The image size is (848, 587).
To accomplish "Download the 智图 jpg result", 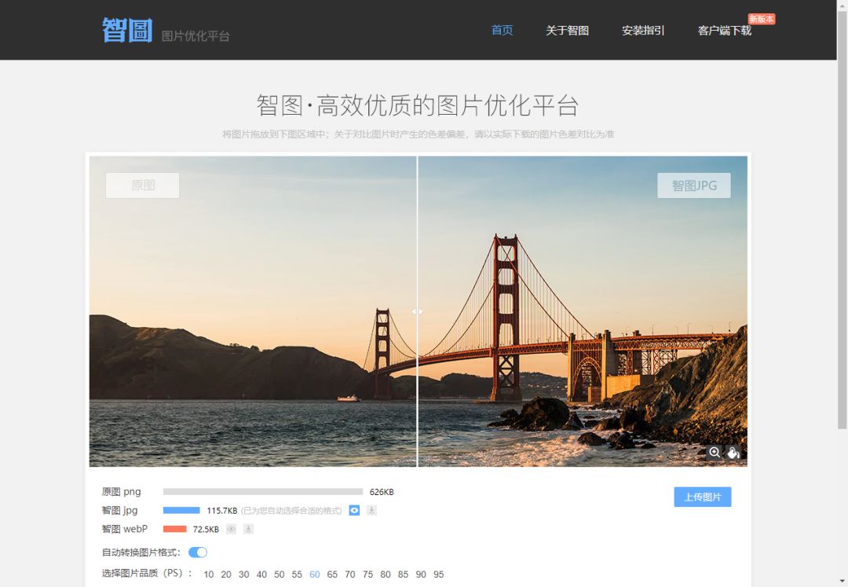I will coord(371,510).
